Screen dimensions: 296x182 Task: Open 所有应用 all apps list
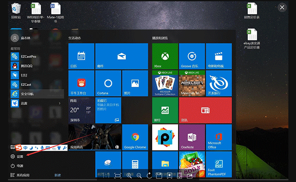[23, 175]
